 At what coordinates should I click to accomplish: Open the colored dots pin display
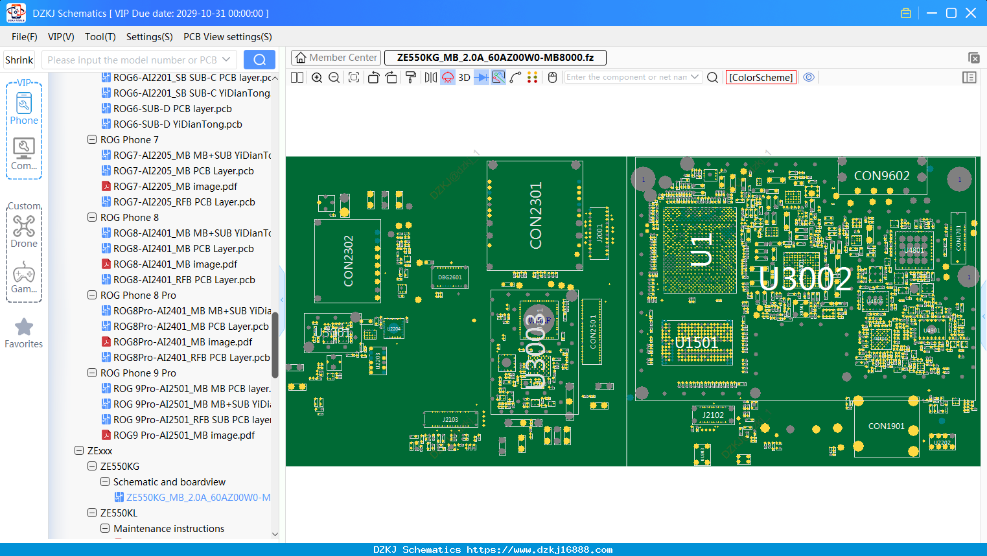click(533, 77)
